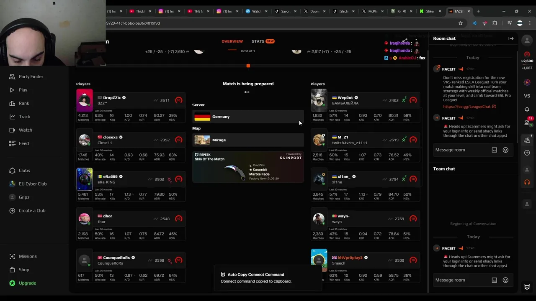This screenshot has width=536, height=301.
Task: Open Karambit Marble Fade skin ad
Action: pos(248,167)
